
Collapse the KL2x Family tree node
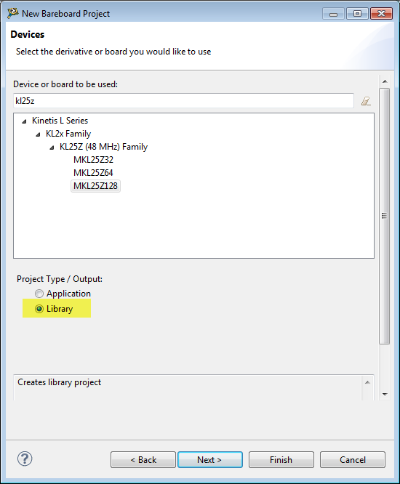click(x=38, y=134)
